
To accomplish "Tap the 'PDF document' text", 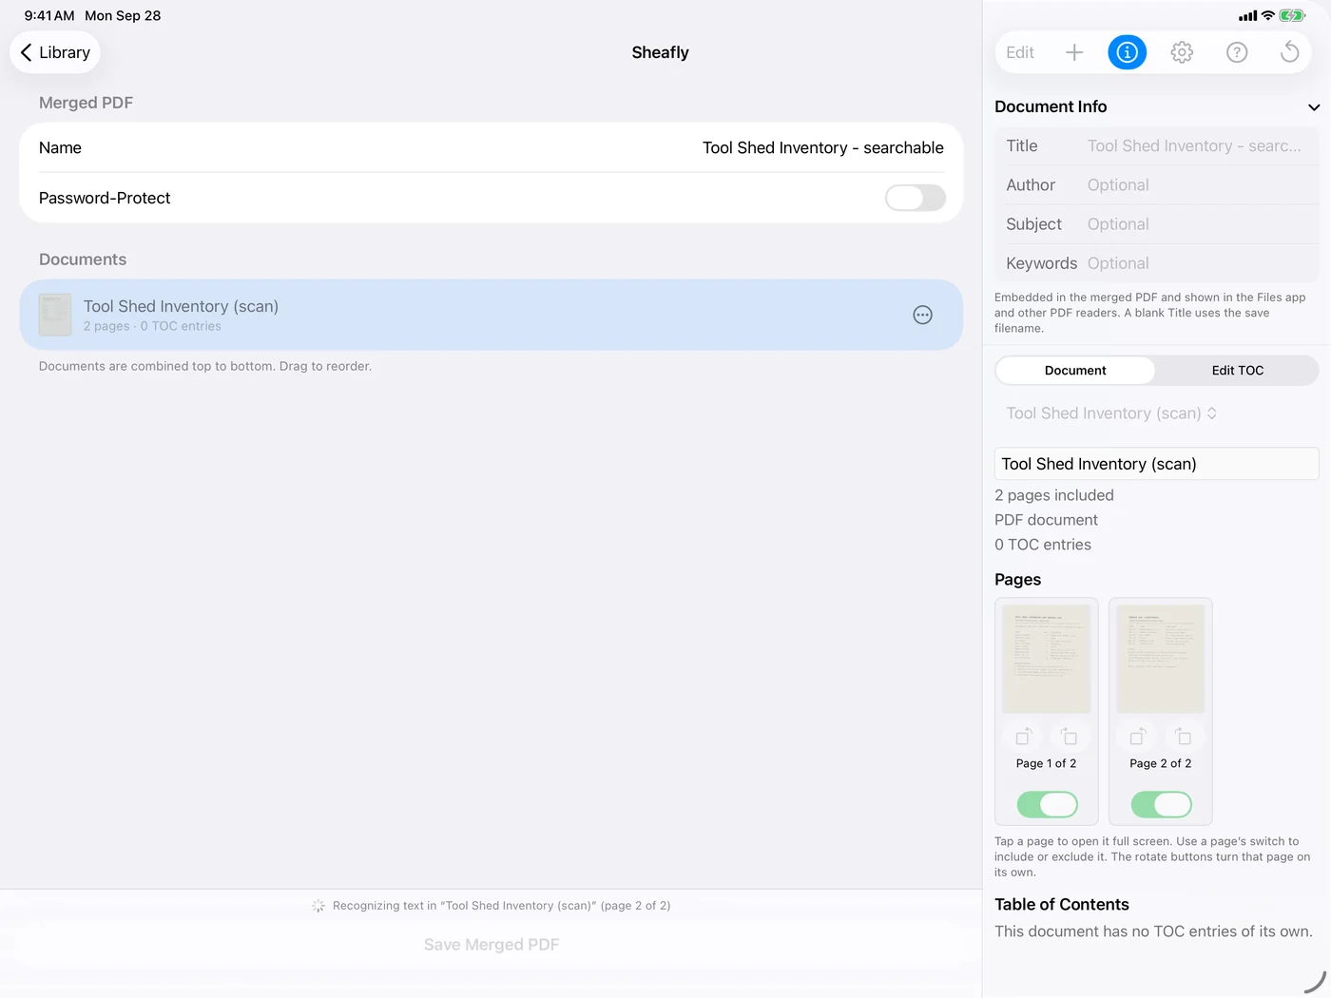I will click(x=1046, y=520).
